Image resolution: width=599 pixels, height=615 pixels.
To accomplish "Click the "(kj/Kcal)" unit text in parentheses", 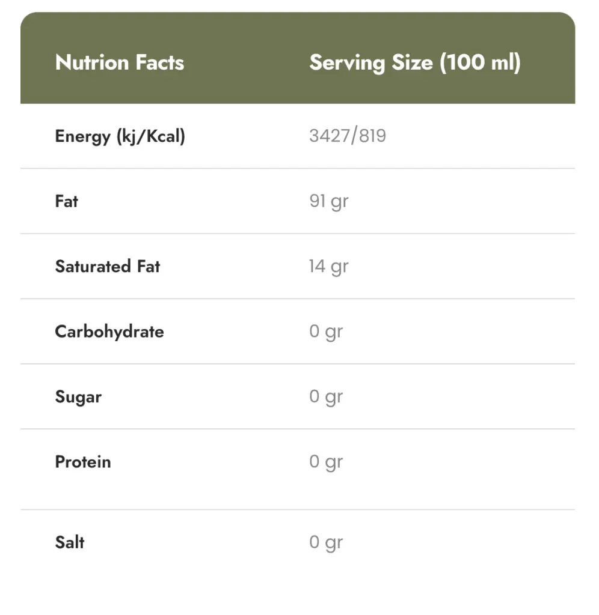I will 151,136.
